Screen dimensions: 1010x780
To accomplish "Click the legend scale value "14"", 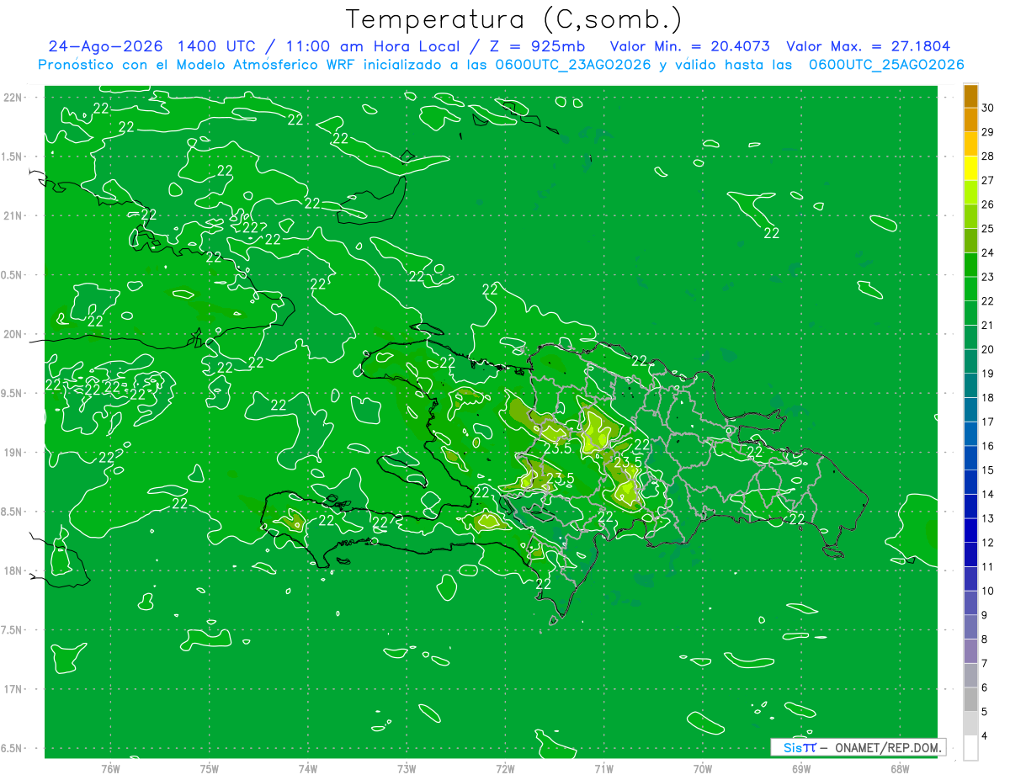I will tap(988, 494).
